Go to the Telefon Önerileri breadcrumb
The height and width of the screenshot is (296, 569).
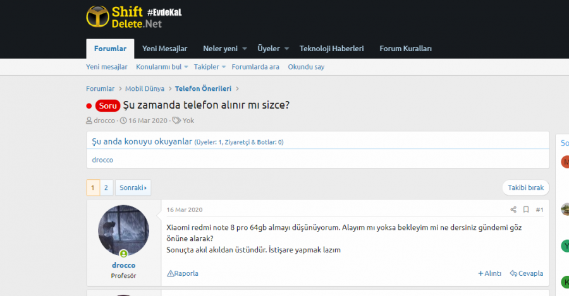point(203,88)
